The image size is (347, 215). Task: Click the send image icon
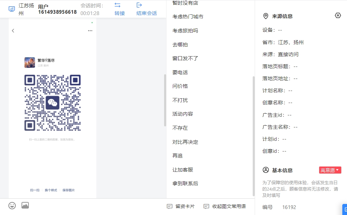click(25, 206)
